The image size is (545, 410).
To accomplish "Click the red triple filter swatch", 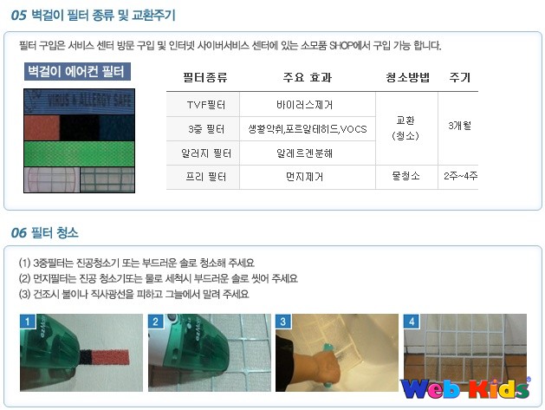I will [42, 128].
